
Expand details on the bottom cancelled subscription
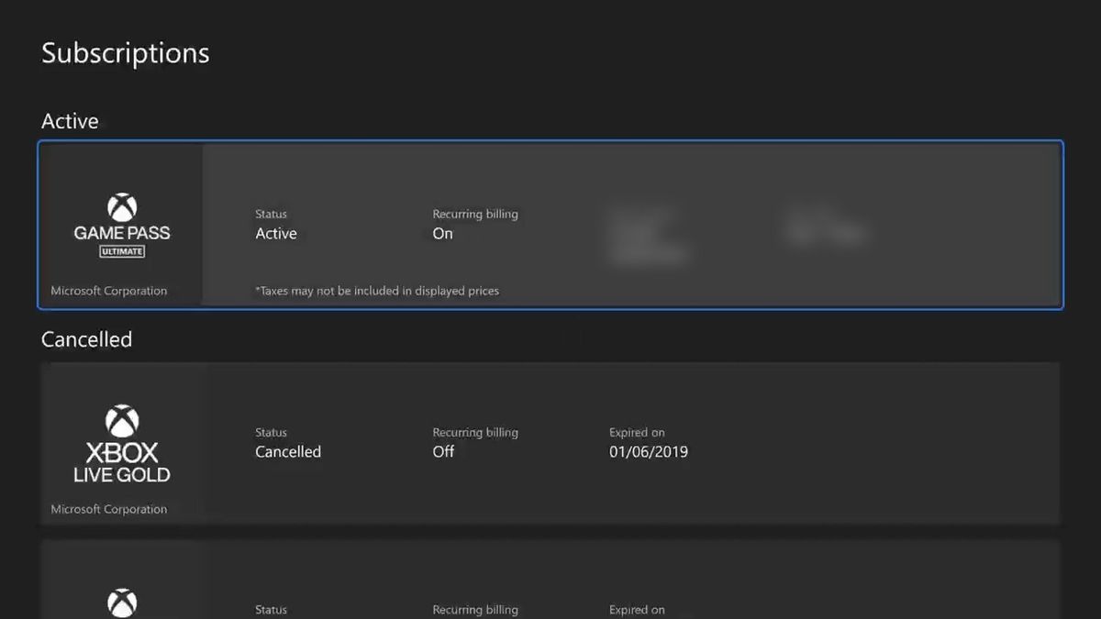point(550,587)
